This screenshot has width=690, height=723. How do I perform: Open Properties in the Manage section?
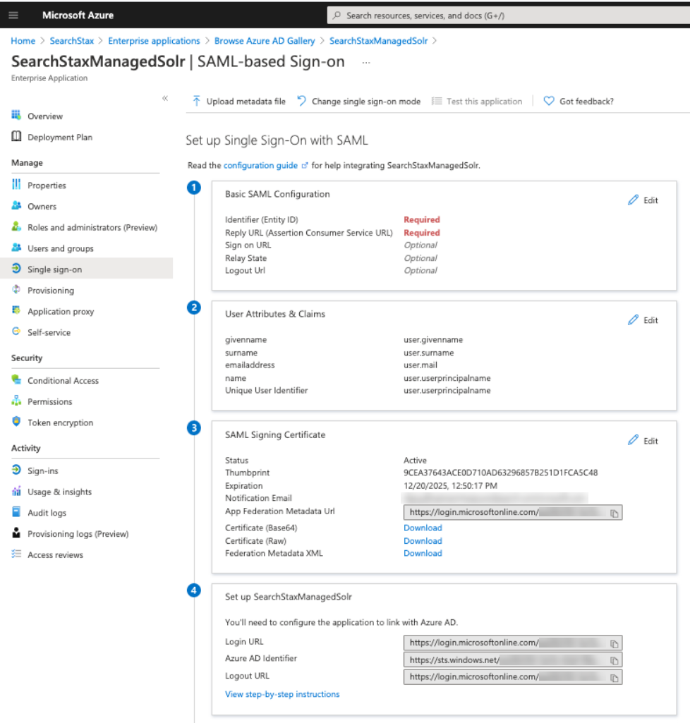tap(47, 186)
